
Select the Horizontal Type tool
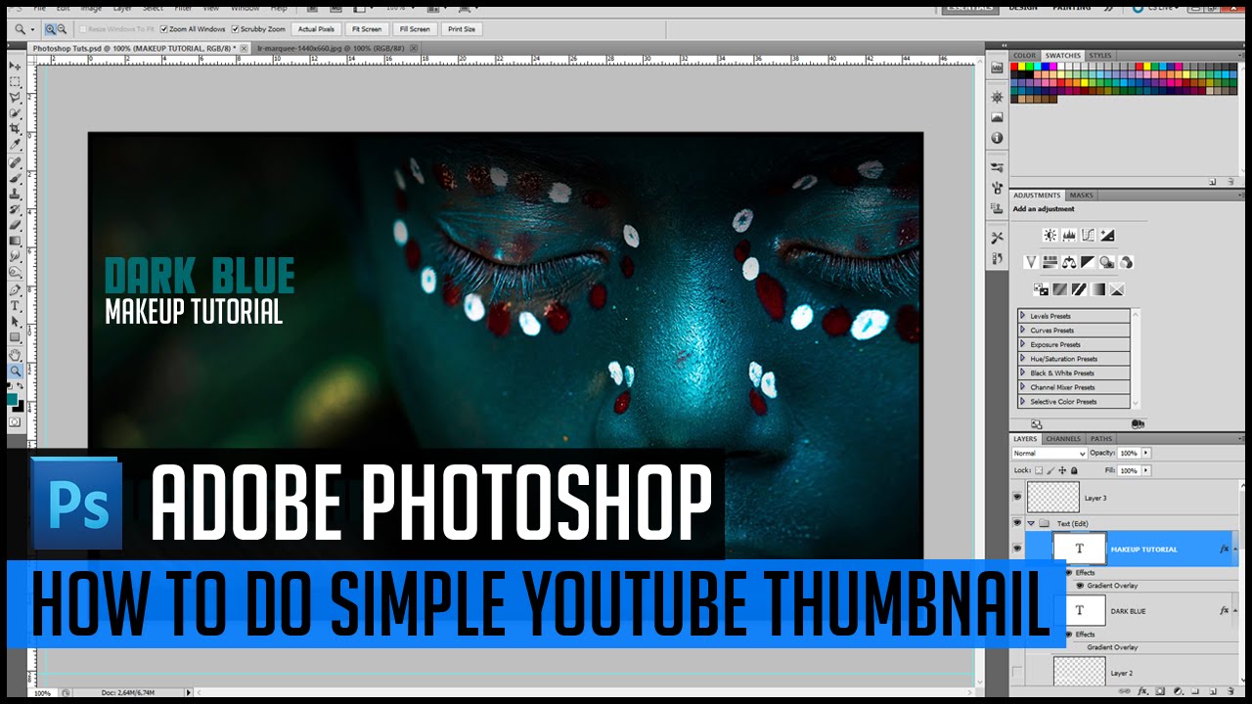point(16,306)
